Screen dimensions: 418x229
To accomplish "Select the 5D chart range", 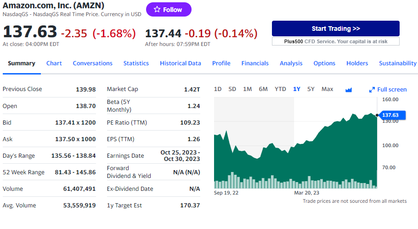I will click(232, 89).
